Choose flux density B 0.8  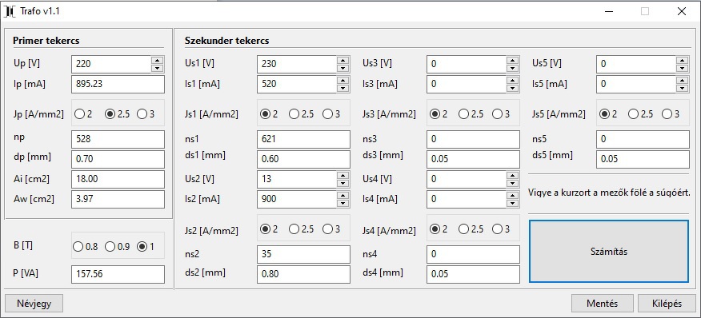pyautogui.click(x=86, y=247)
